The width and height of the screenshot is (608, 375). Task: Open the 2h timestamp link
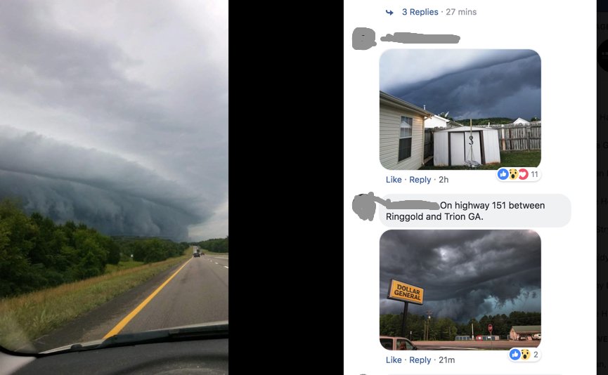pos(444,180)
